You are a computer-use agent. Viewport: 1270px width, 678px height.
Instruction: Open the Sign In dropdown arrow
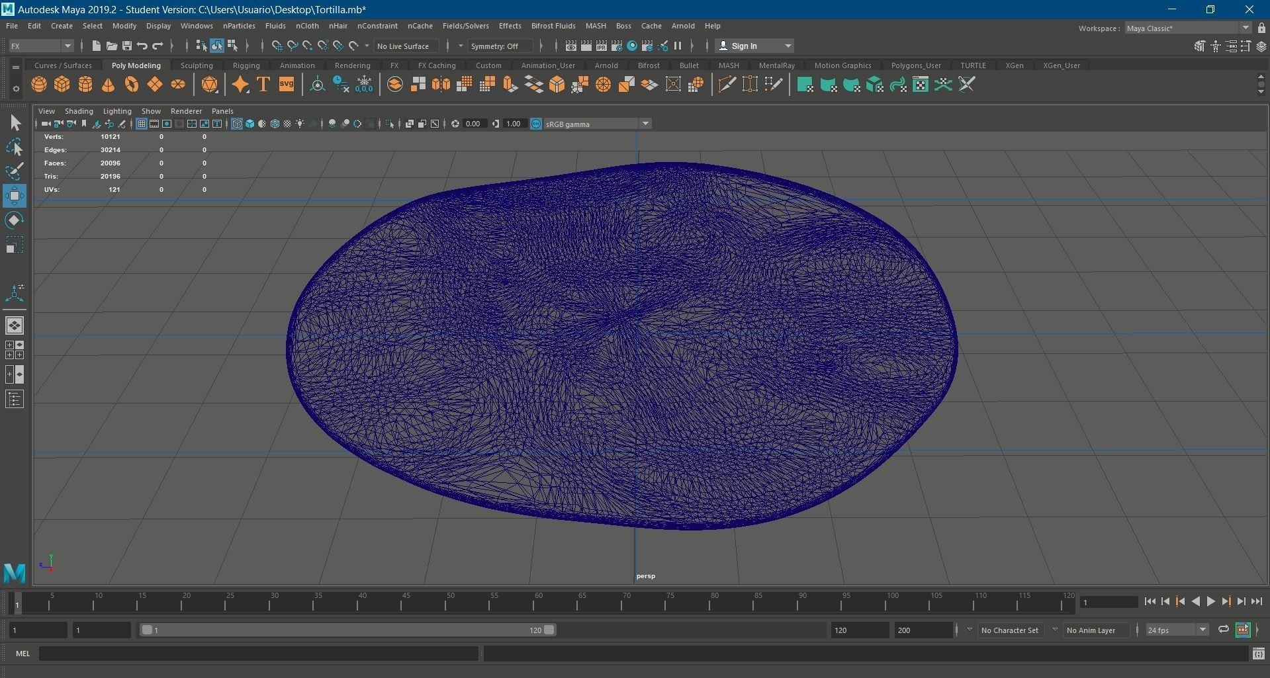[788, 46]
